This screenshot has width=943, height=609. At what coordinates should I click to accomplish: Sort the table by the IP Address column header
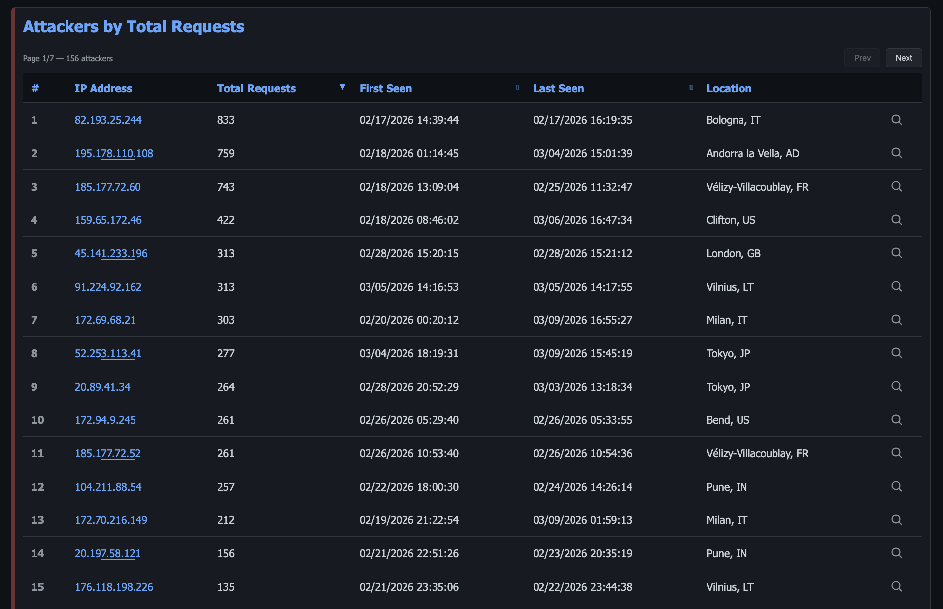(x=103, y=88)
